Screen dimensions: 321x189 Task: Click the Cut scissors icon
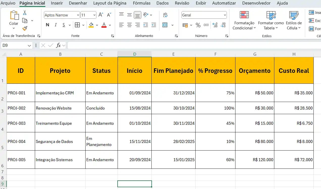click(x=25, y=13)
